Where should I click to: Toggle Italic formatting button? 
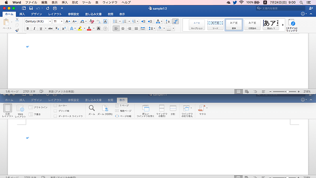click(x=34, y=28)
